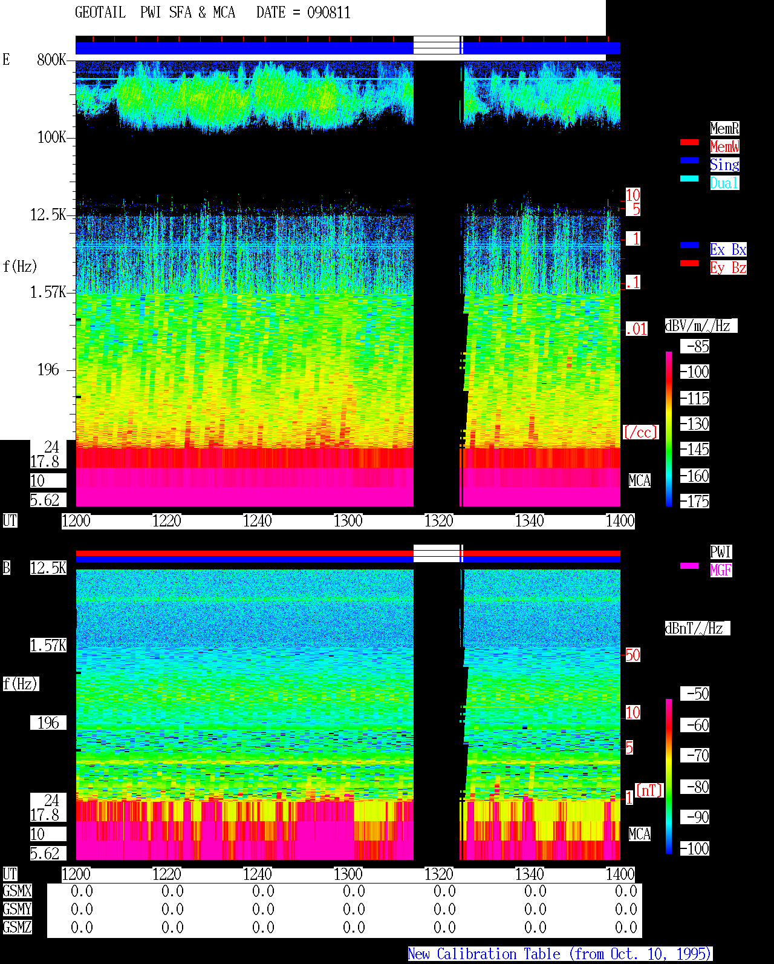
Task: Click the GSMX row label
Action: coord(17,891)
